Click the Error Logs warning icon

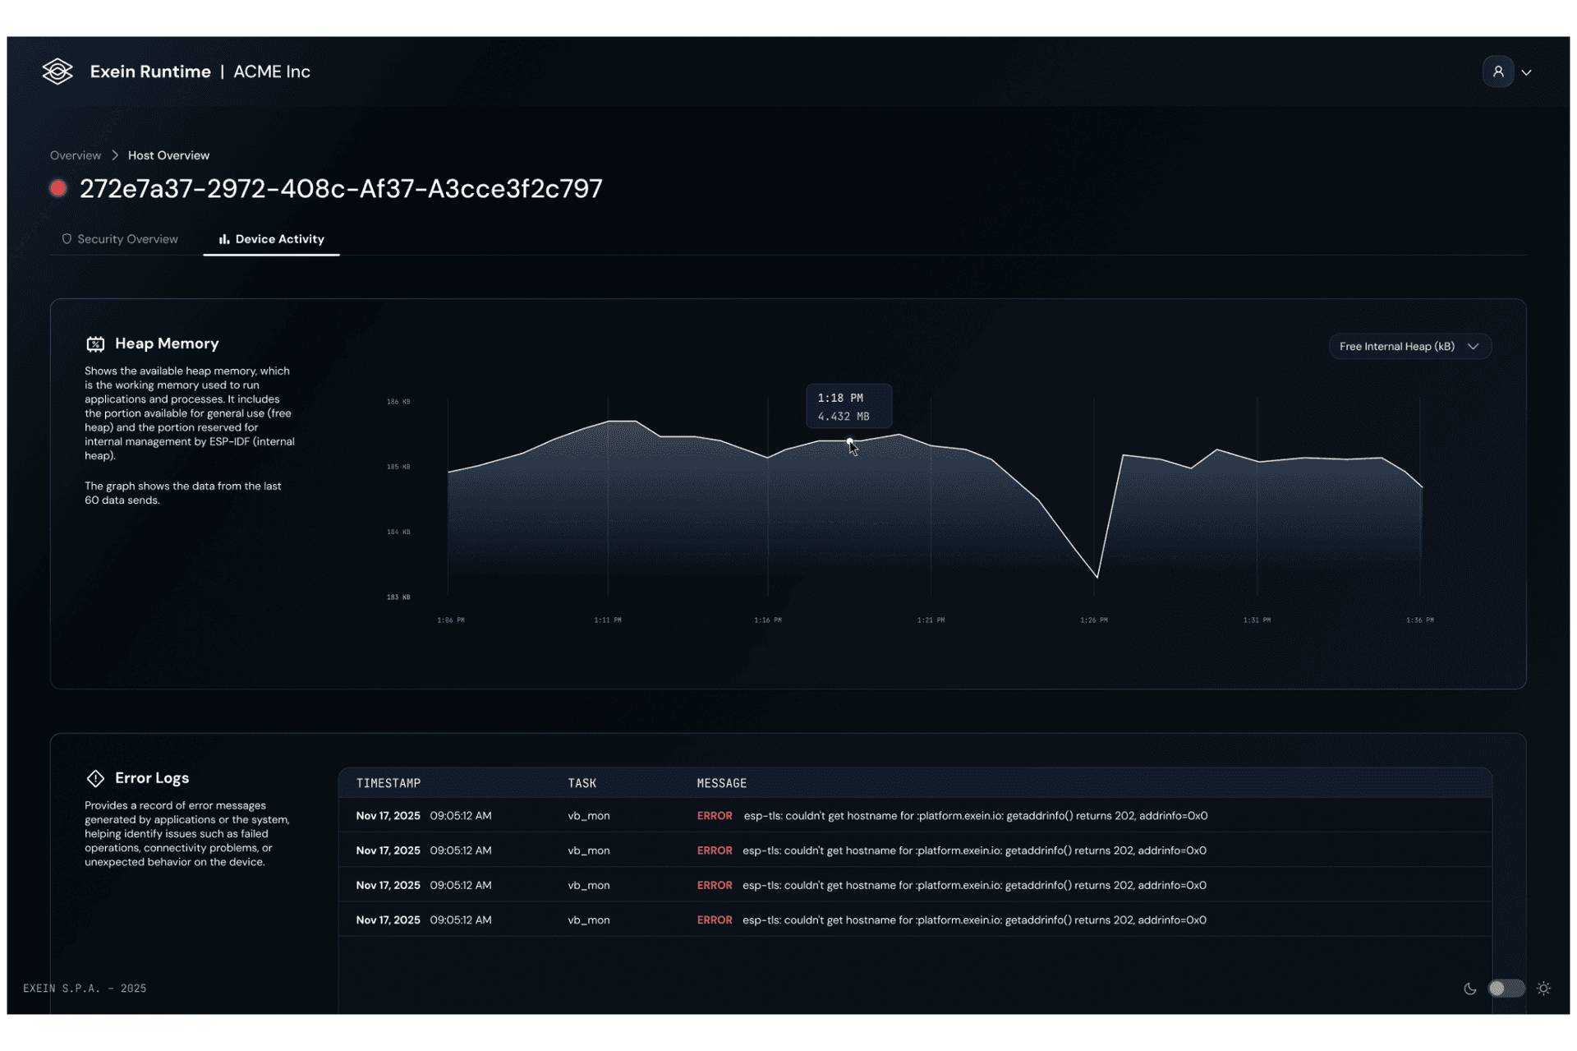(95, 777)
